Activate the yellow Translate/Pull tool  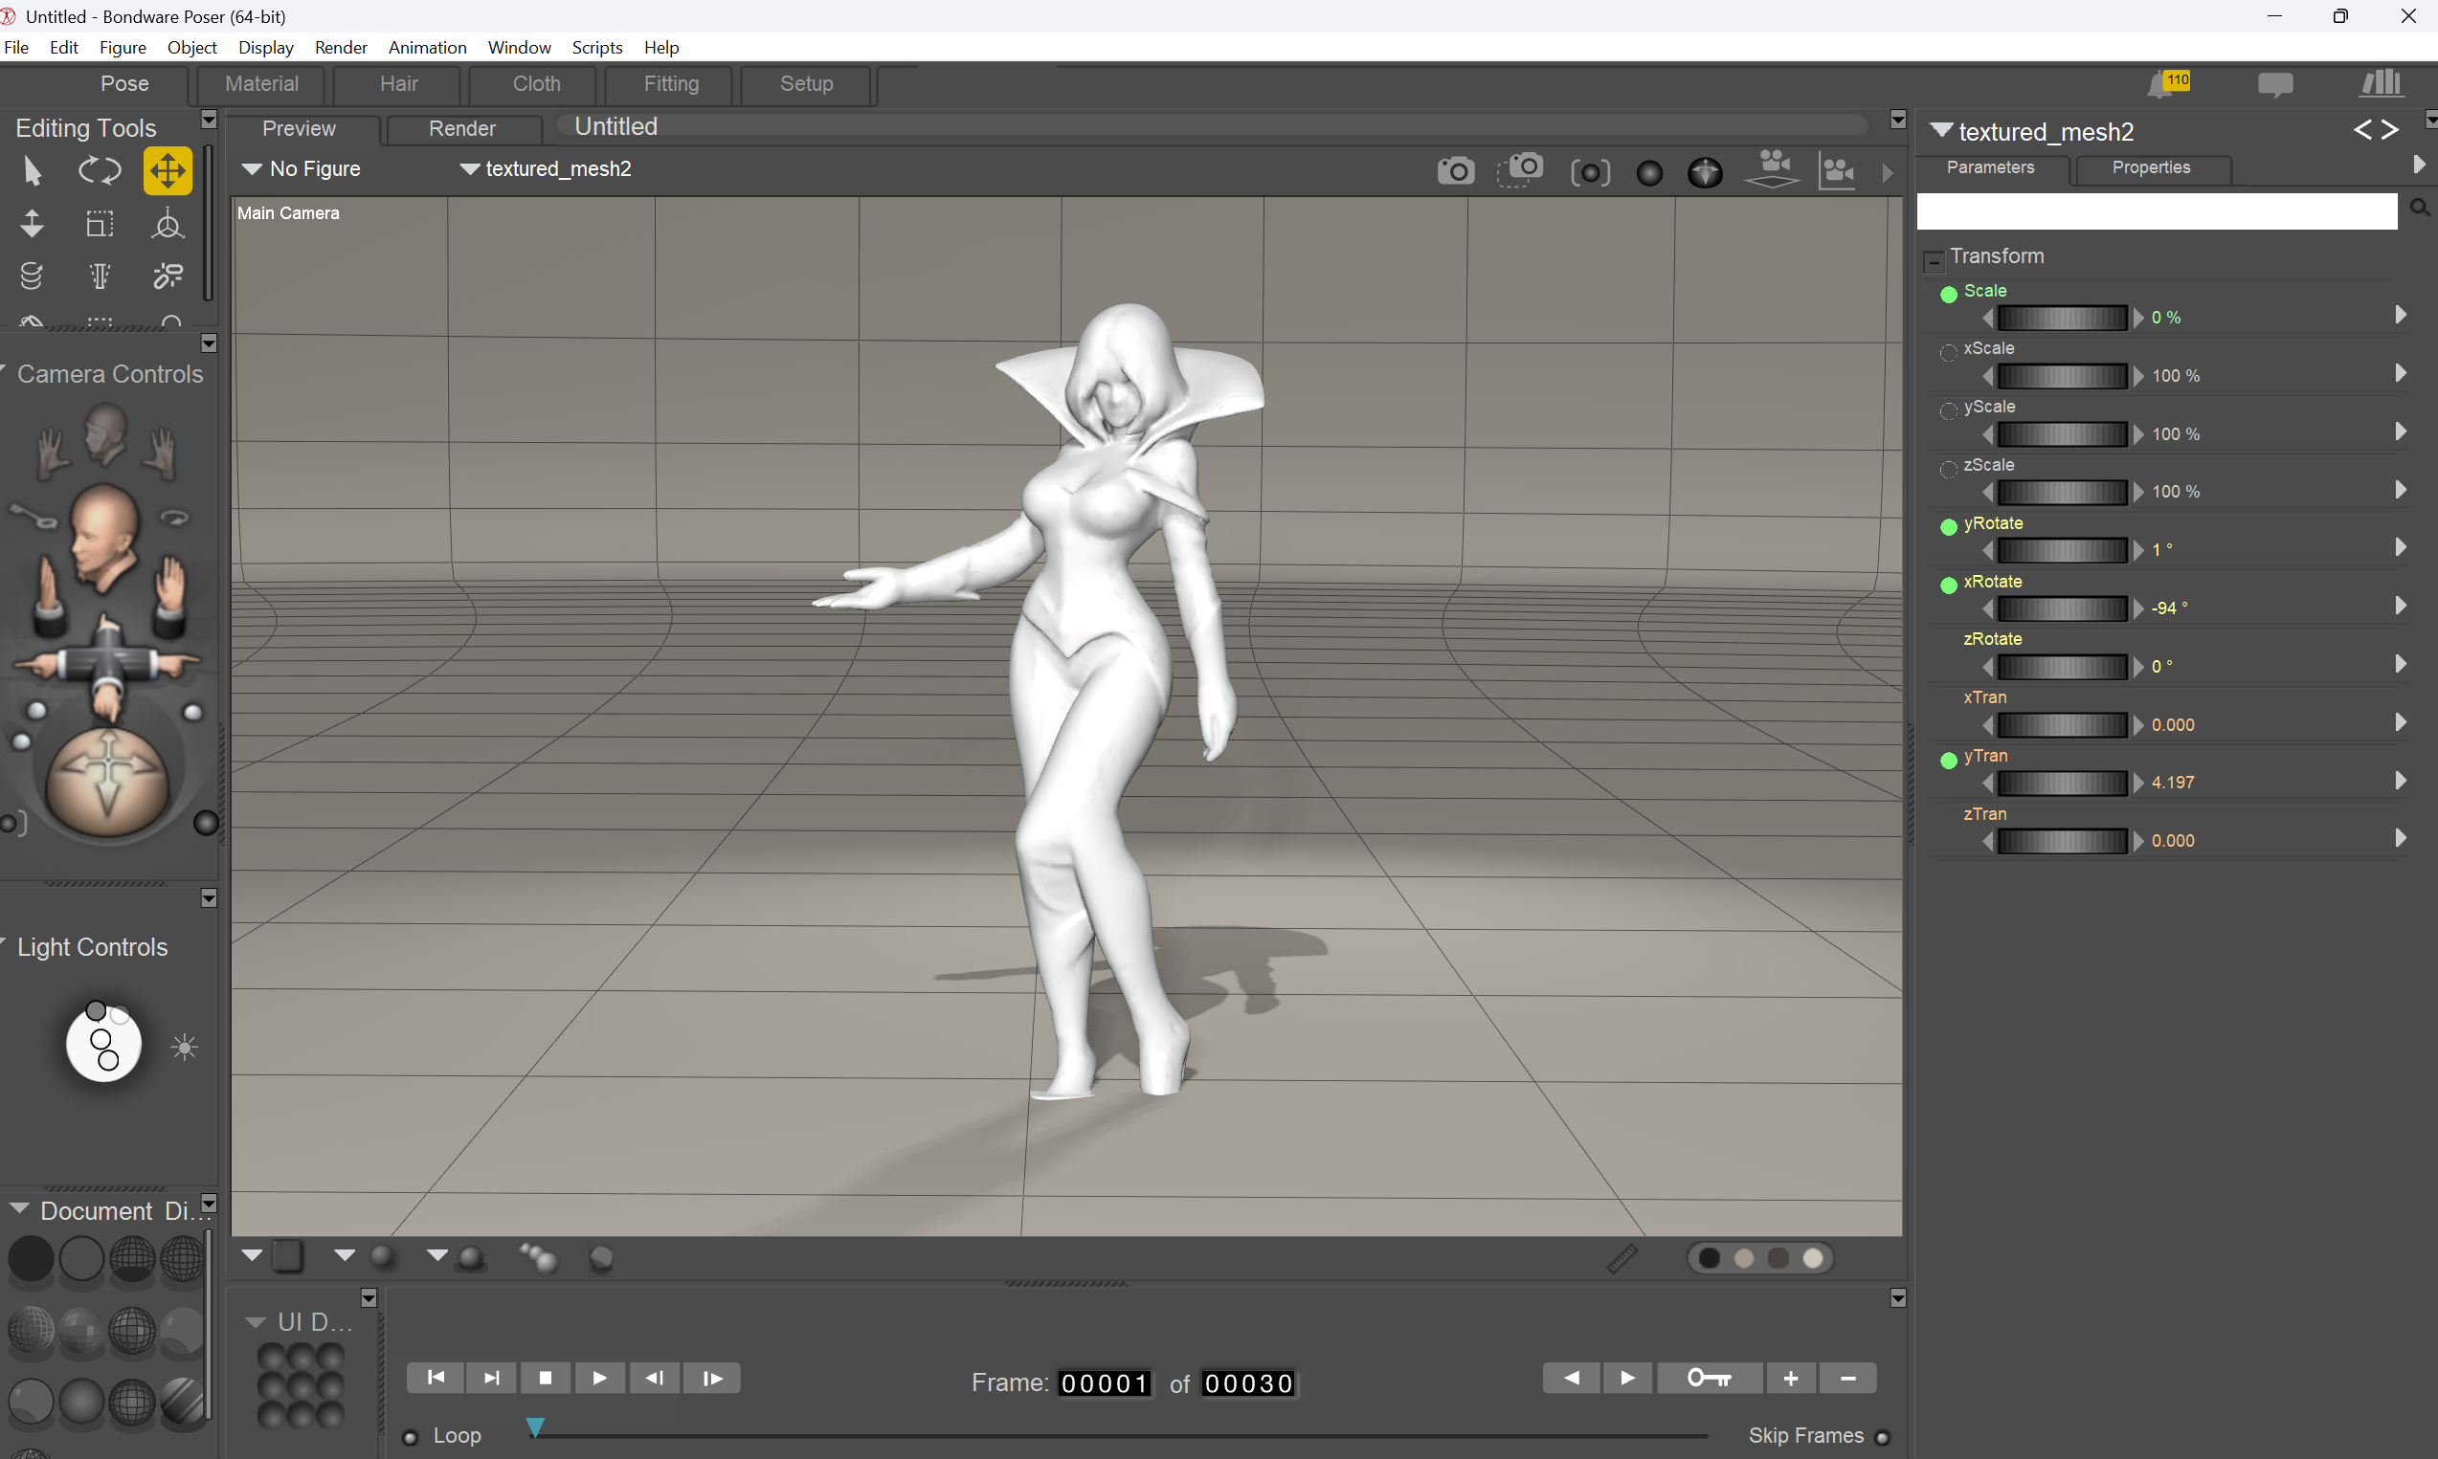click(168, 171)
